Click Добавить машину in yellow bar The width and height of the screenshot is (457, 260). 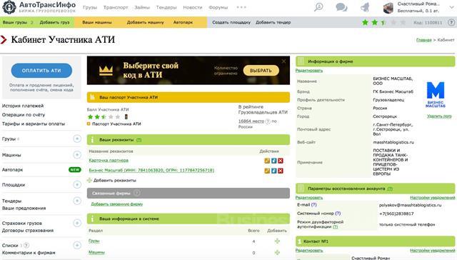pos(145,22)
